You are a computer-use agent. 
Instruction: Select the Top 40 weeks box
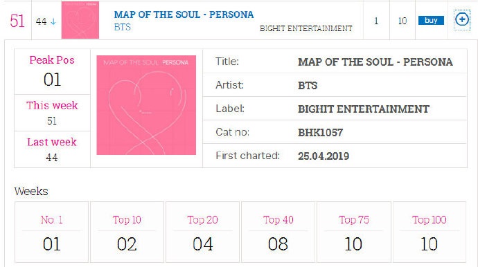[x=278, y=232]
